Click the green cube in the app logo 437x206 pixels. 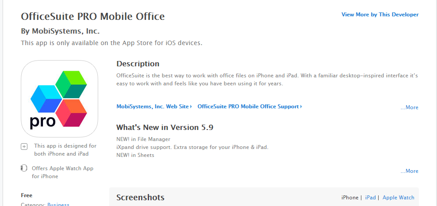click(71, 84)
